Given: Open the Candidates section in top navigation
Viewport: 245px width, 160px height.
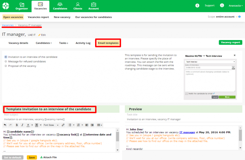Looking at the screenshot, I should (x=60, y=6).
